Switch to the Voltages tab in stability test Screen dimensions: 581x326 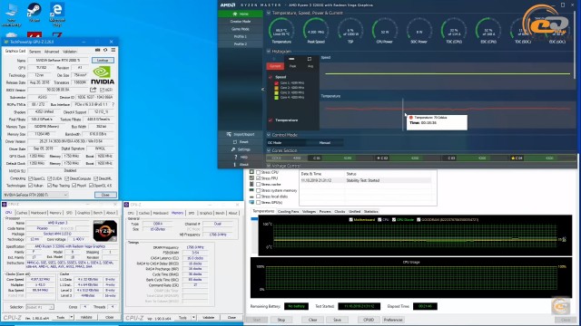(309, 211)
